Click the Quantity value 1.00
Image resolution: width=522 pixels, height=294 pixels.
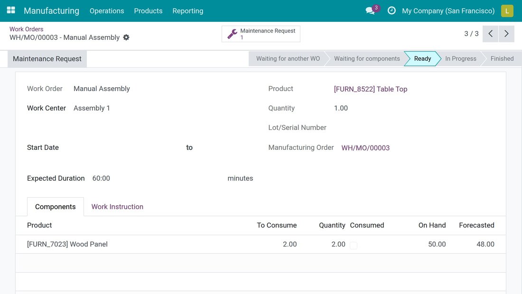pos(341,108)
